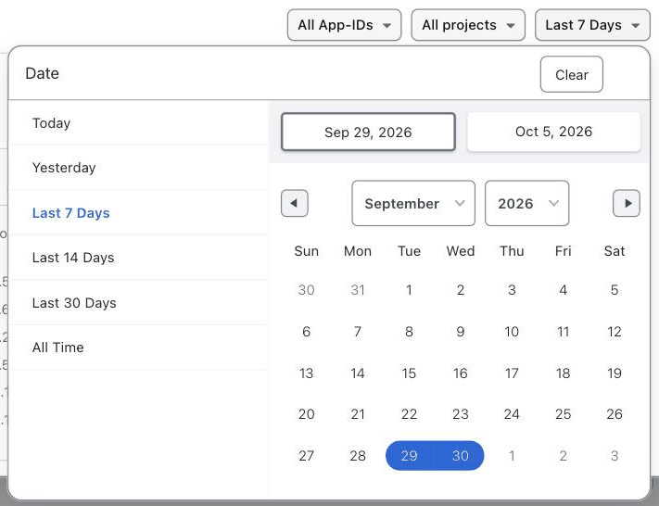Go to next month with right arrow
659x506 pixels.
[627, 203]
